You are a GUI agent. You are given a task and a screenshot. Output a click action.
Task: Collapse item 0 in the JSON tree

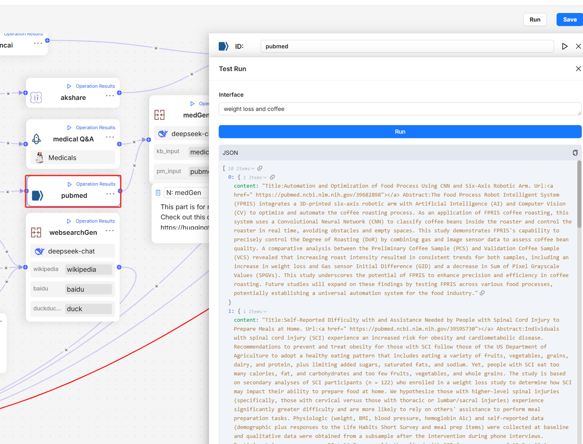click(265, 178)
